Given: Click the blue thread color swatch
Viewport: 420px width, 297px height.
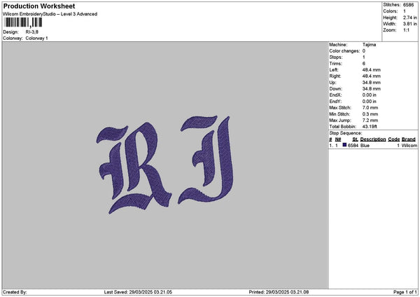Looking at the screenshot, I should tap(344, 145).
